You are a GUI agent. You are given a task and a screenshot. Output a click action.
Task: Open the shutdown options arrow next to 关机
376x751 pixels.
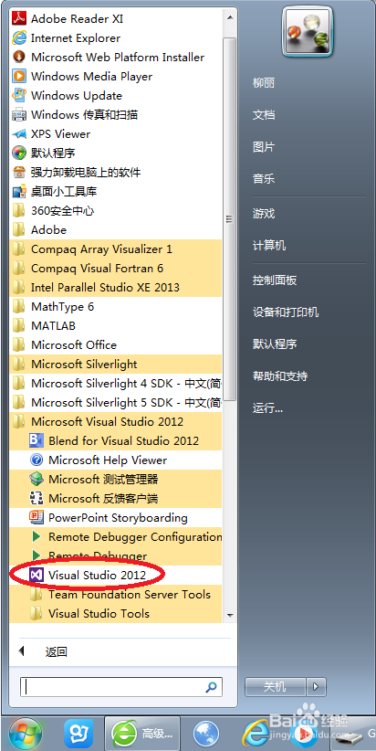click(316, 687)
